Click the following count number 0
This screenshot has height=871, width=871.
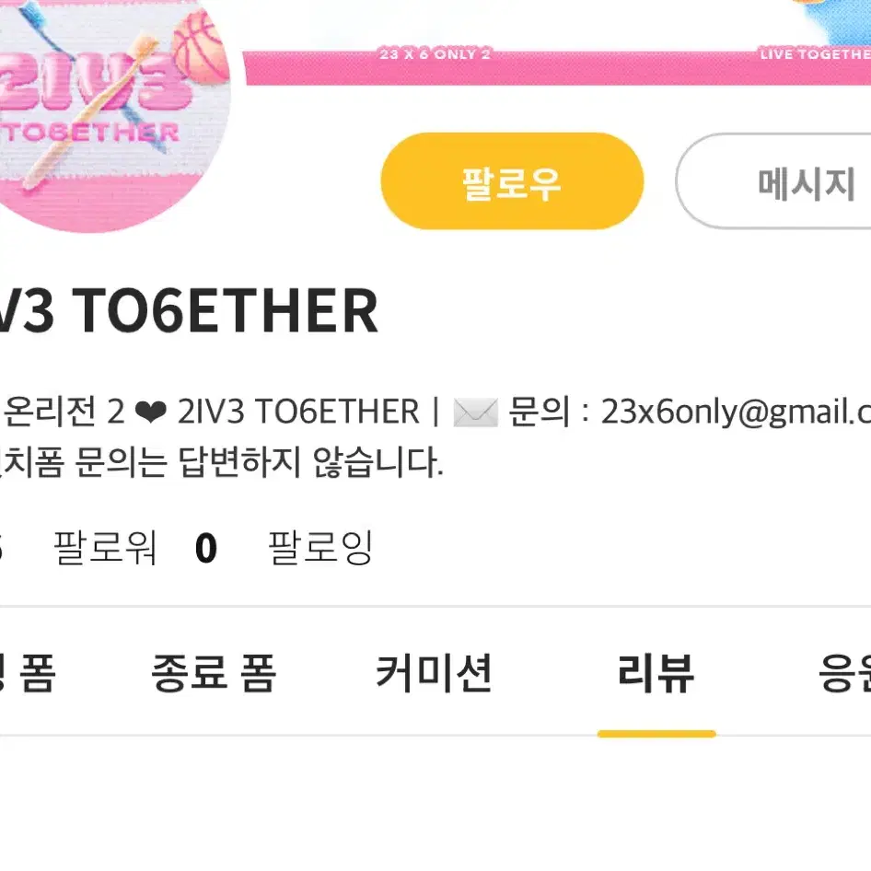click(x=206, y=548)
